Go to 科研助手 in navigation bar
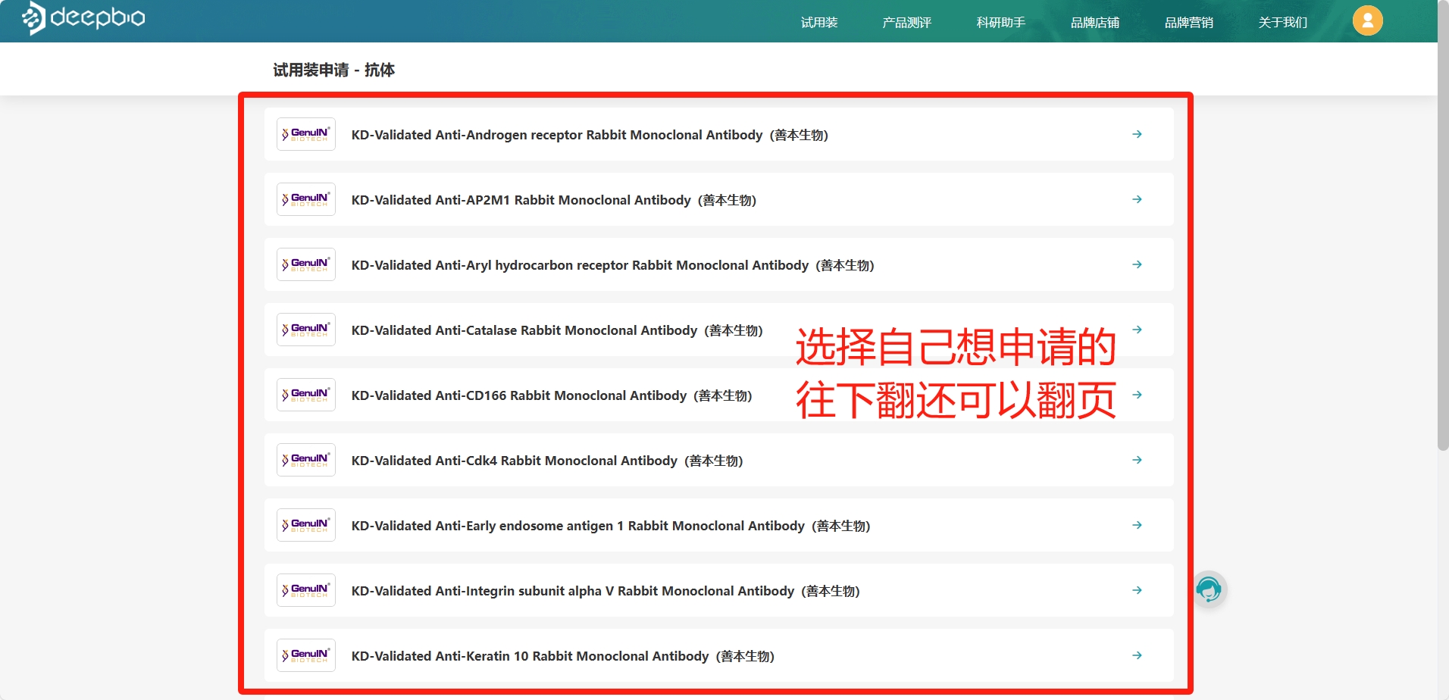 1000,23
